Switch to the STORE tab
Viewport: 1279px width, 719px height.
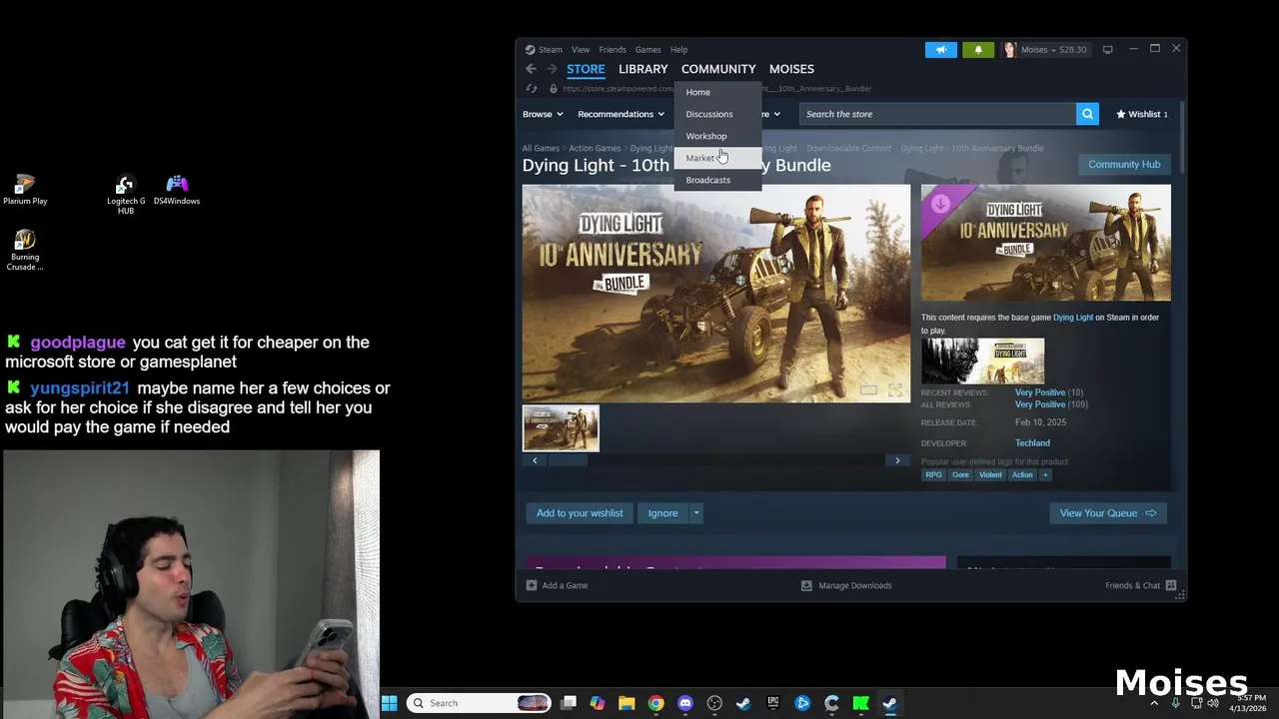586,69
